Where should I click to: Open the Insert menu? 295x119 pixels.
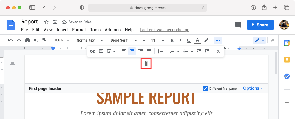click(62, 30)
